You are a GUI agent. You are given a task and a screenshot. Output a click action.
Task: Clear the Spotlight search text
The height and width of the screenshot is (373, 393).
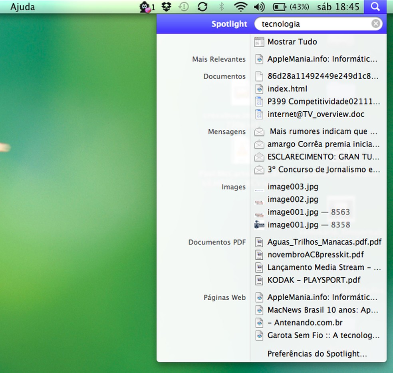[x=375, y=24]
